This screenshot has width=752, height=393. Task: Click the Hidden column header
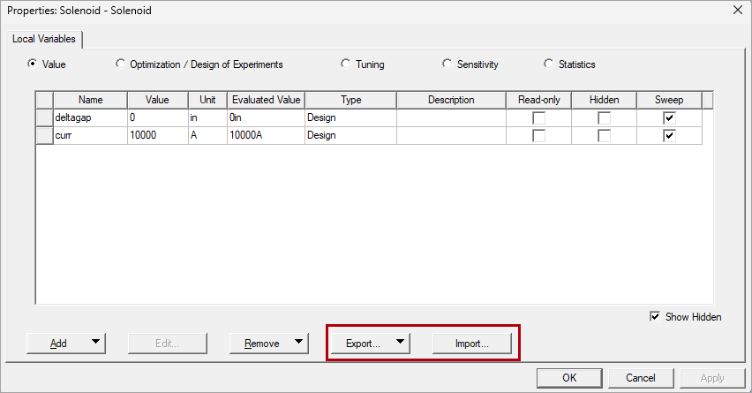click(x=605, y=100)
